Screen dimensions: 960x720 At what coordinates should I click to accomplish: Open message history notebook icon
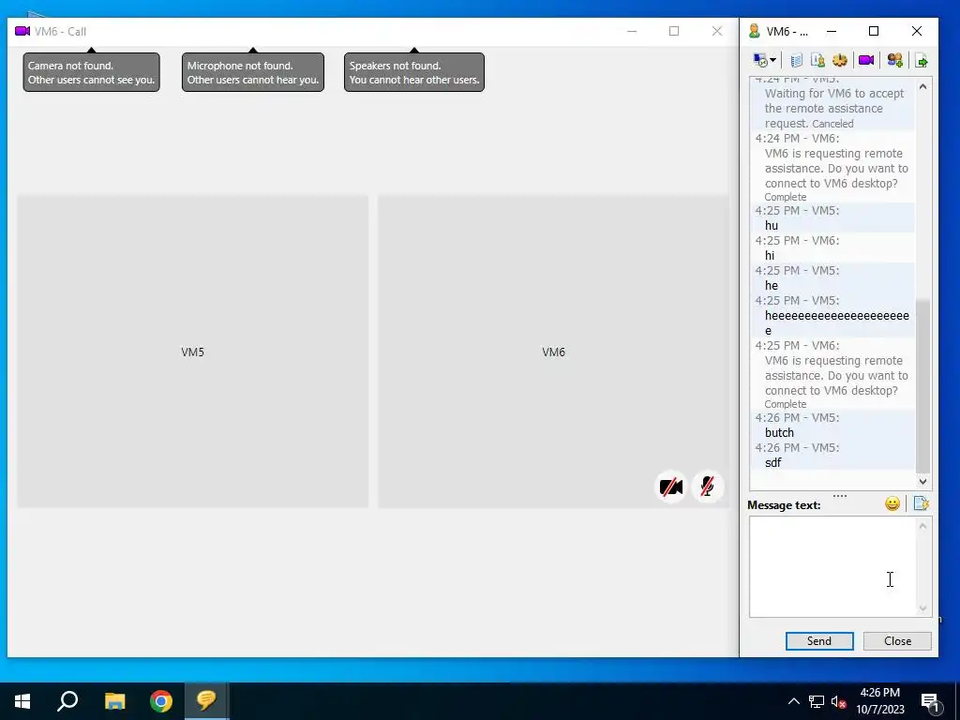(x=796, y=60)
